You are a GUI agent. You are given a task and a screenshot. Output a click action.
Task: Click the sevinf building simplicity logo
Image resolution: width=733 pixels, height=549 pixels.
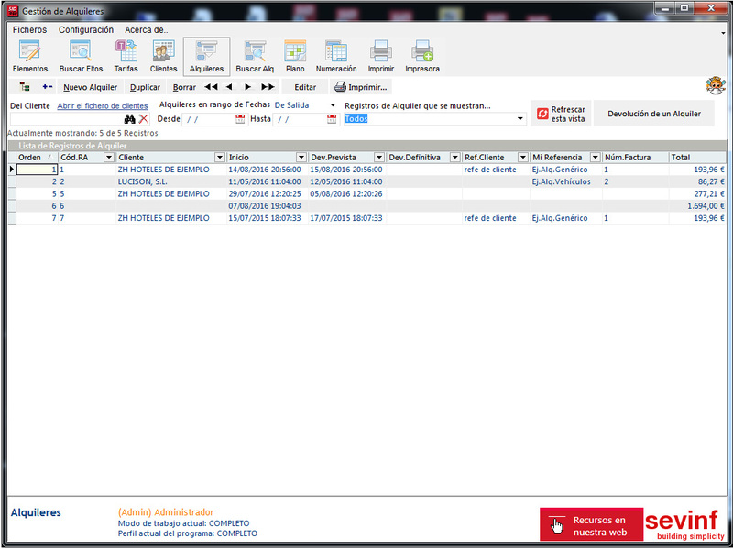click(x=684, y=524)
